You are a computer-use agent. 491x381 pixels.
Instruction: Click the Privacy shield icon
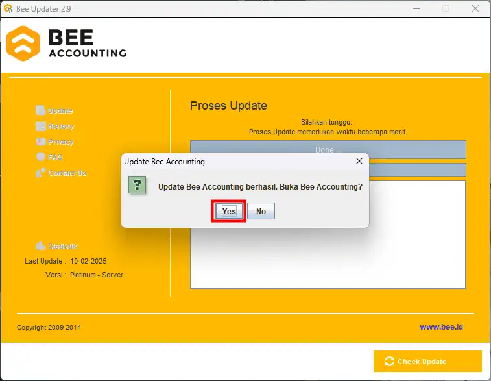click(x=41, y=141)
